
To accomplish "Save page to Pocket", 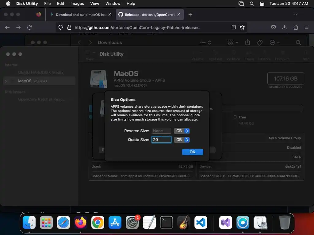I will (273, 27).
